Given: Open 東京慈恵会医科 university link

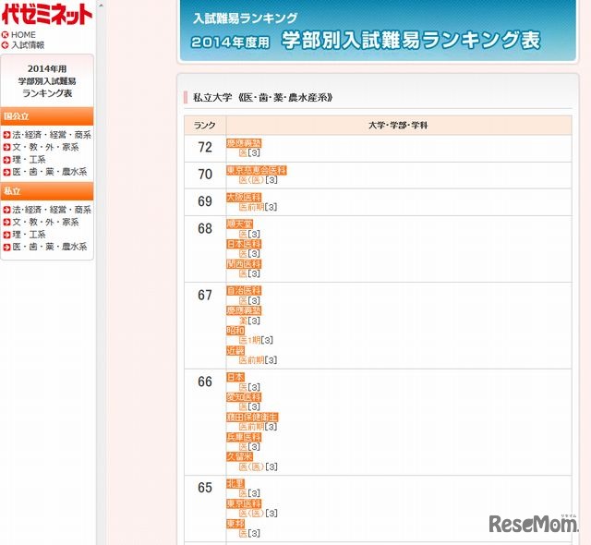Looking at the screenshot, I should click(x=257, y=170).
